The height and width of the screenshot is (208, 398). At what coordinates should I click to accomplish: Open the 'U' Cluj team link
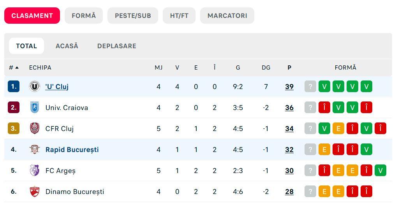click(x=57, y=86)
